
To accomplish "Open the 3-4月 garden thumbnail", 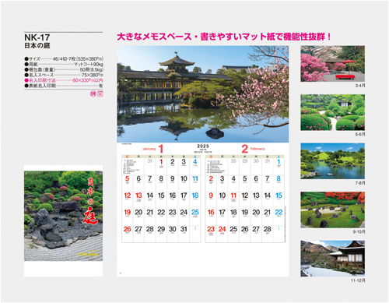I will click(x=333, y=64).
